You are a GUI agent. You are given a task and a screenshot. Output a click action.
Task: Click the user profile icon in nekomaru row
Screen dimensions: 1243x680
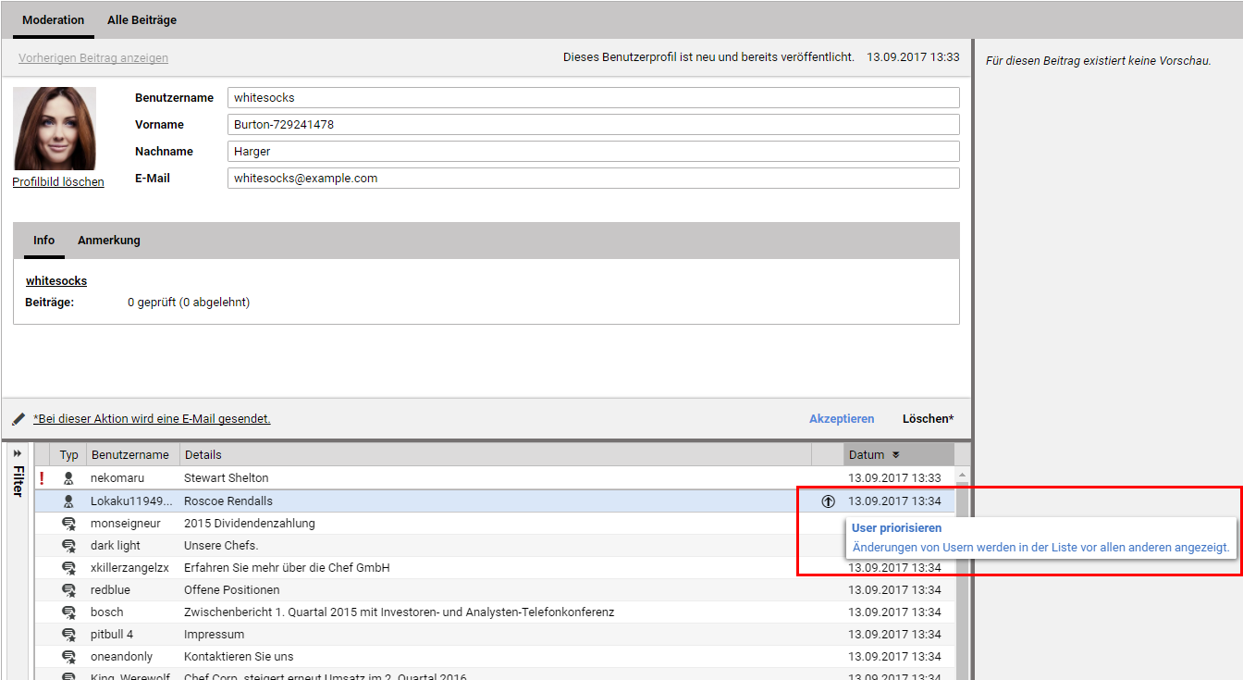(68, 478)
